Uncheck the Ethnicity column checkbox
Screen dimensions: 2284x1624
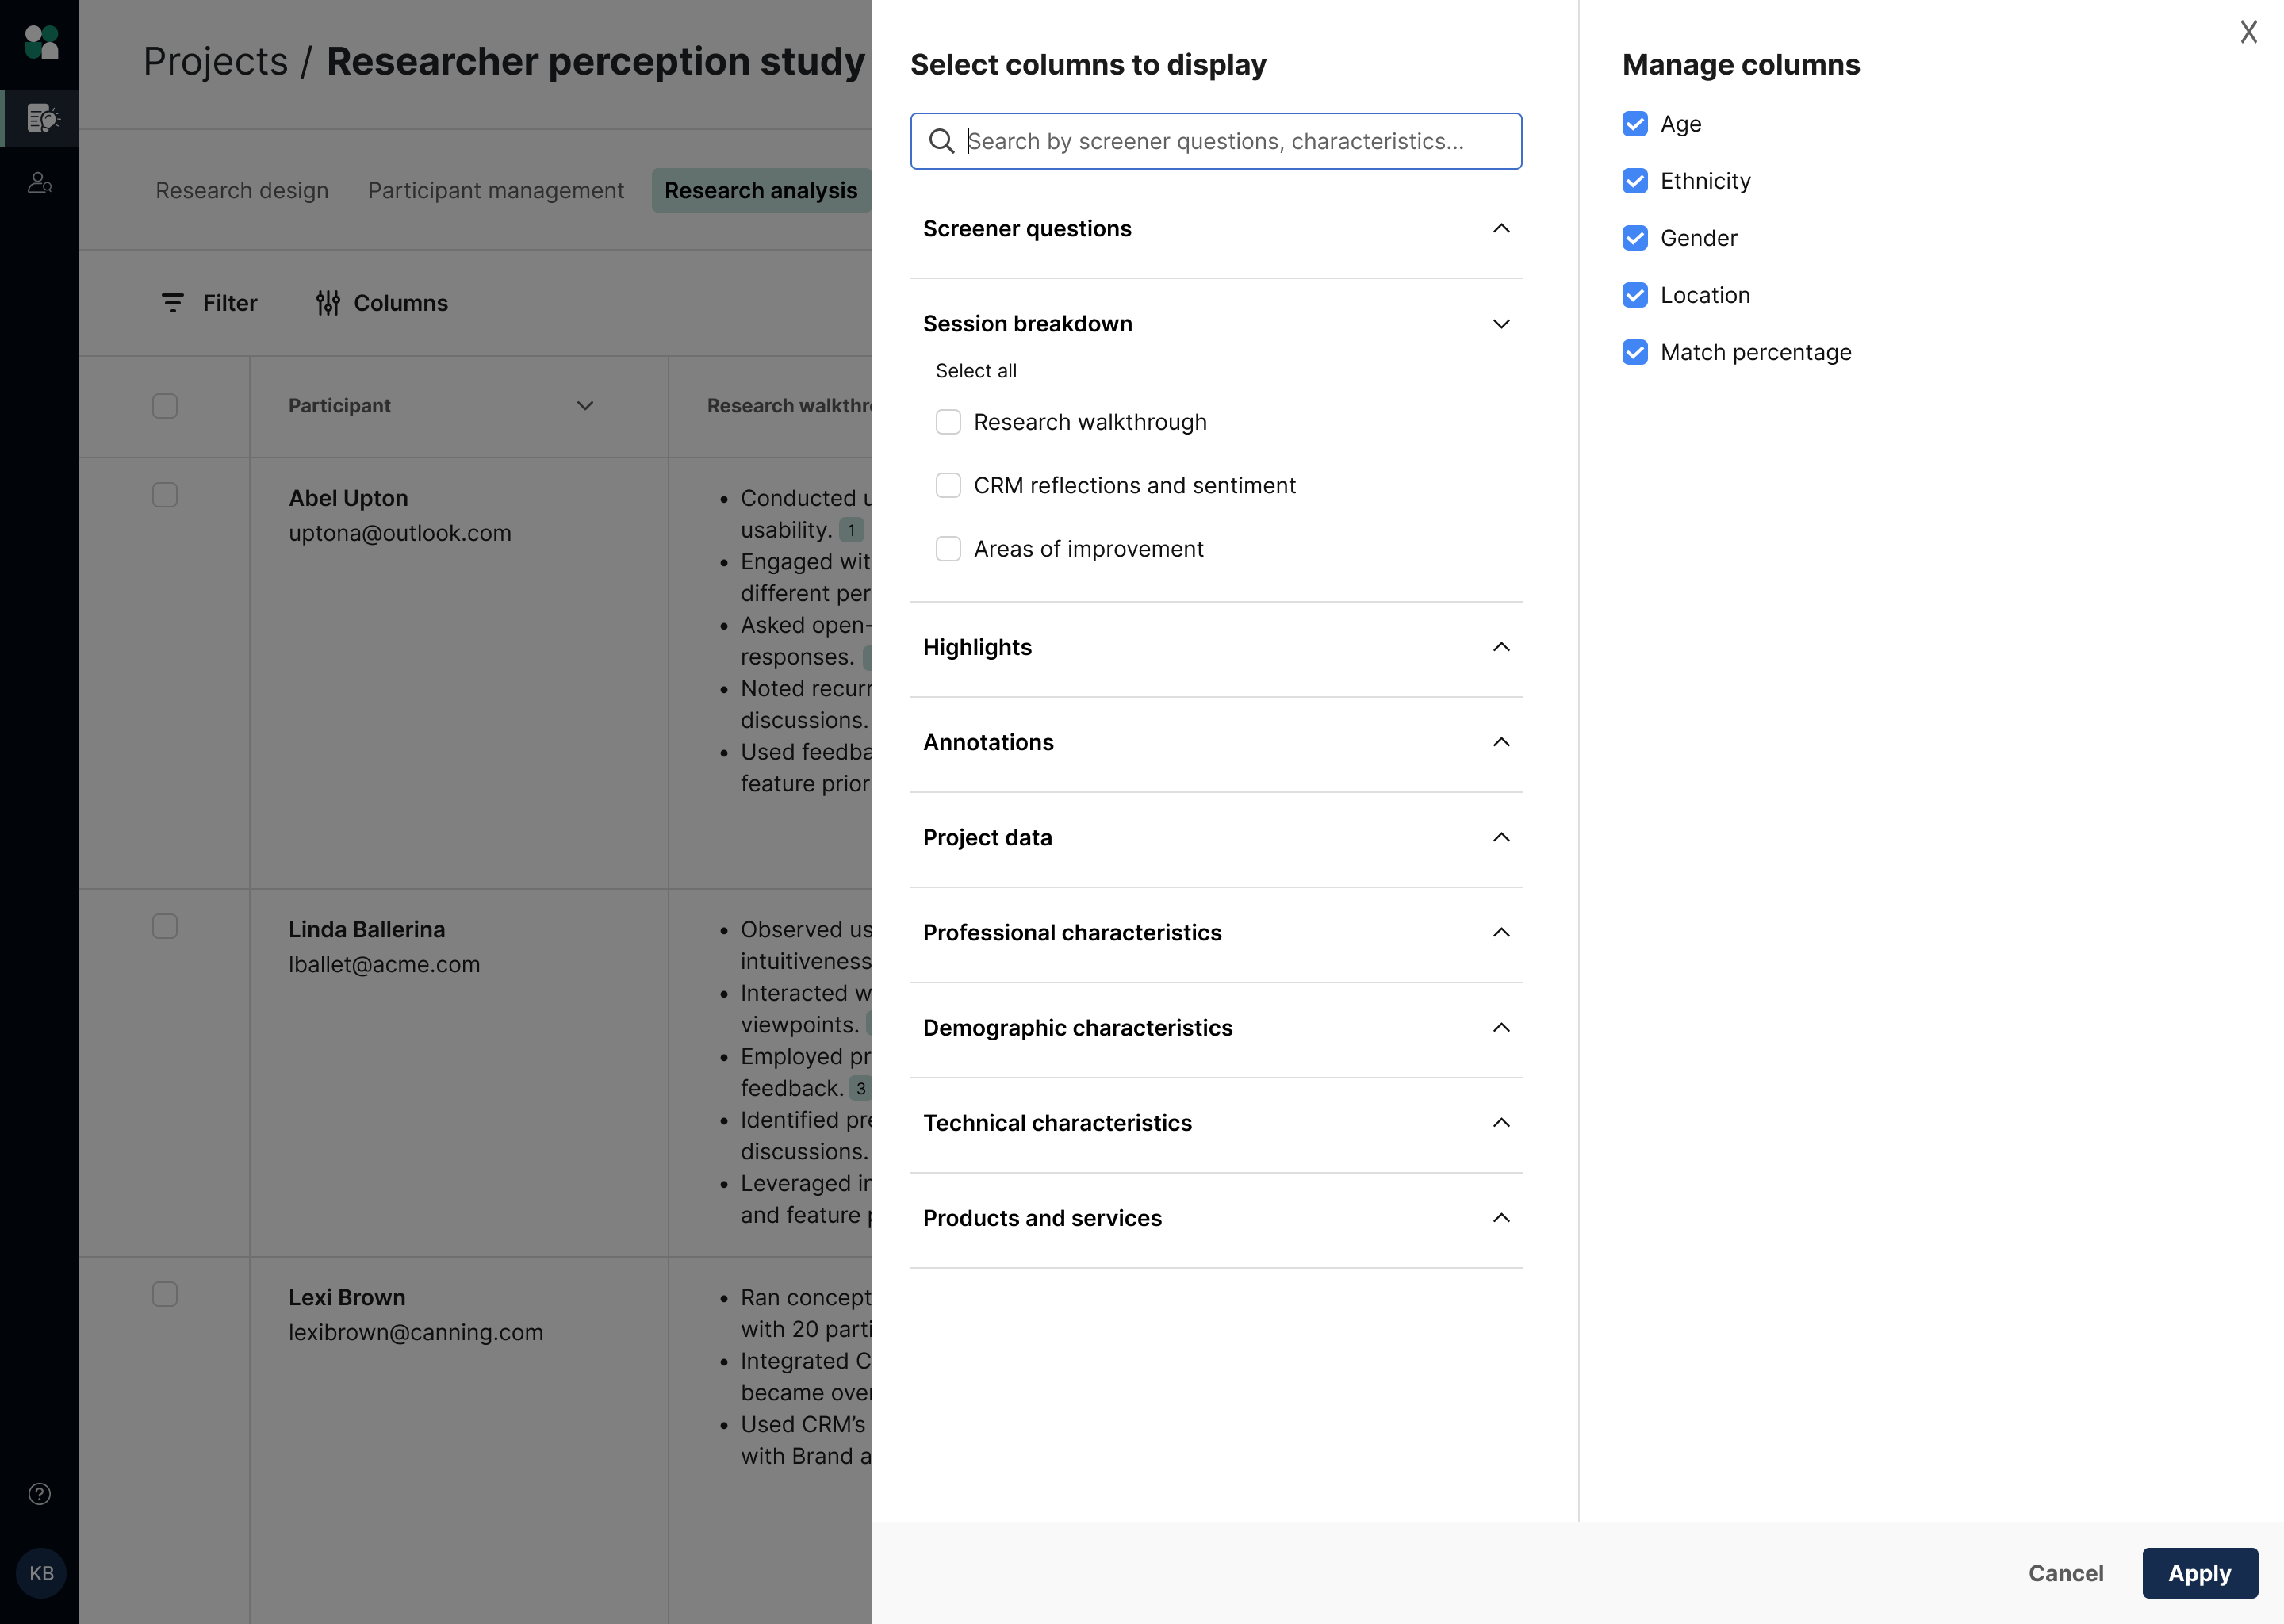point(1635,181)
